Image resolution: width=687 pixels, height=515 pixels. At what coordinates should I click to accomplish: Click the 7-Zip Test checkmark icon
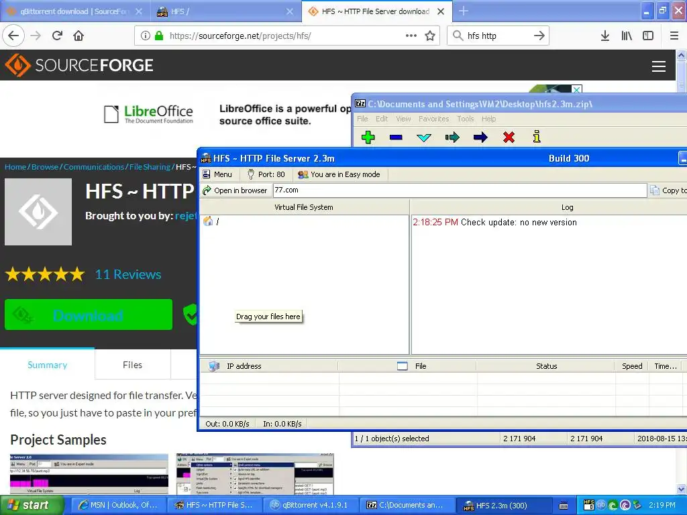tap(424, 137)
